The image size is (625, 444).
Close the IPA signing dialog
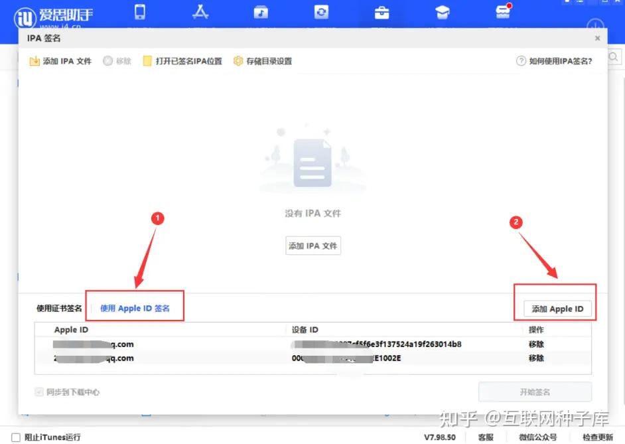coord(597,38)
